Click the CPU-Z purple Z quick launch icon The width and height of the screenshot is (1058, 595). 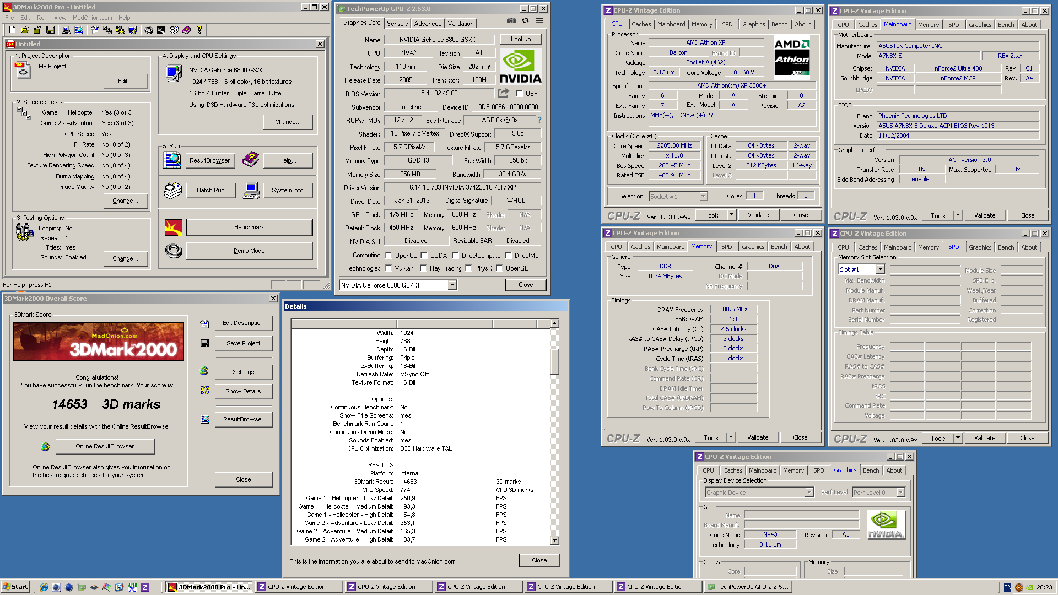pos(145,587)
